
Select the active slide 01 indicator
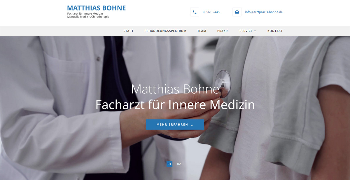(x=169, y=164)
